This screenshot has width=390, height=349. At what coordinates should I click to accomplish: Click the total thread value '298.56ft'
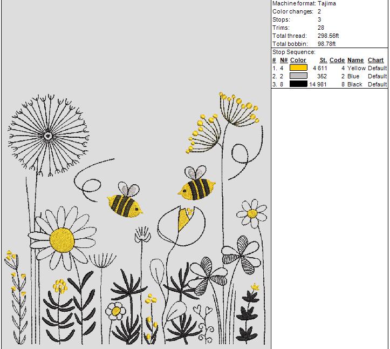[x=328, y=36]
